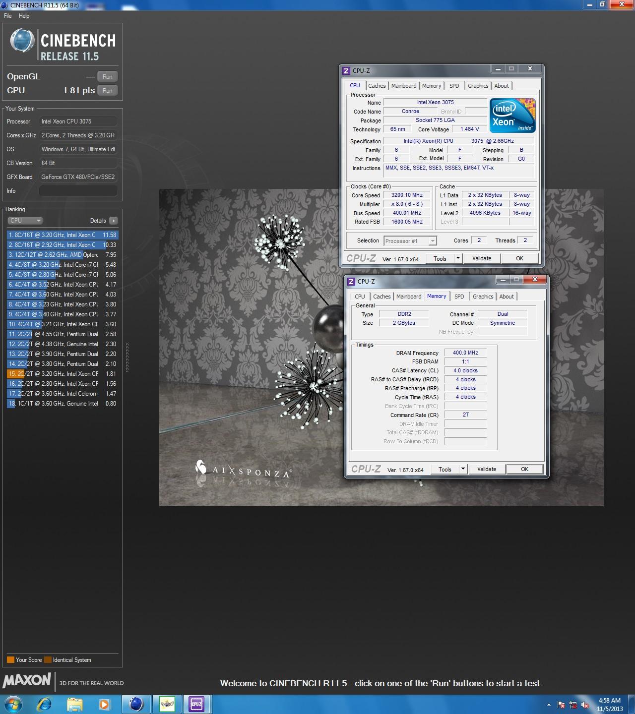
Task: Click OK in upper CPU-Z window
Action: tap(519, 258)
